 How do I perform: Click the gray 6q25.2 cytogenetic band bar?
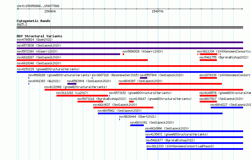click(x=130, y=27)
